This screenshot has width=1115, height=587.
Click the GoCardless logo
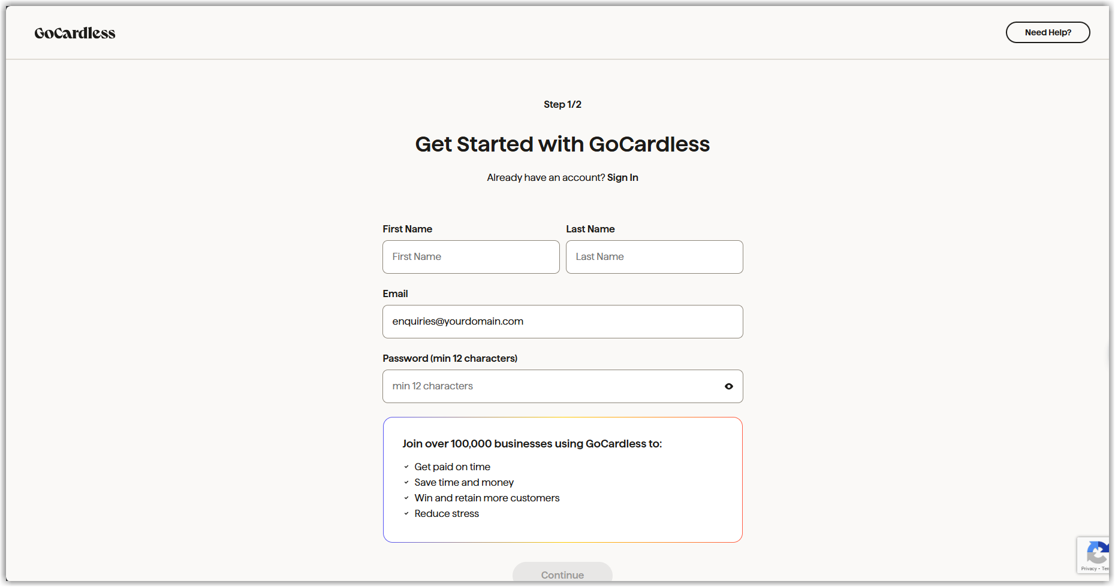point(75,33)
